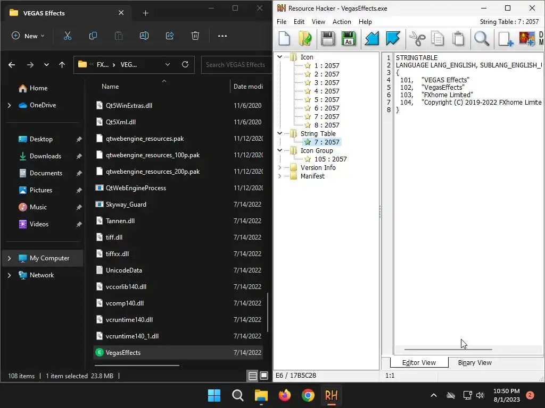Open Windows Start from the taskbar
The width and height of the screenshot is (545, 408).
click(x=214, y=395)
